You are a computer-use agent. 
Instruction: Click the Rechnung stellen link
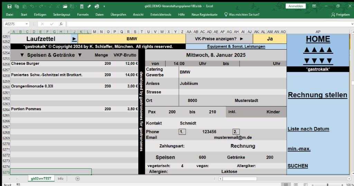pos(317,95)
